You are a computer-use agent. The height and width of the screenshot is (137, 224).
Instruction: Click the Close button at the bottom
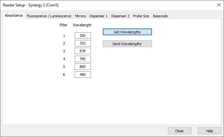pos(179,131)
